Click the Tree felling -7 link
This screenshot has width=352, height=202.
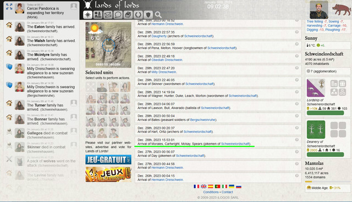(317, 21)
